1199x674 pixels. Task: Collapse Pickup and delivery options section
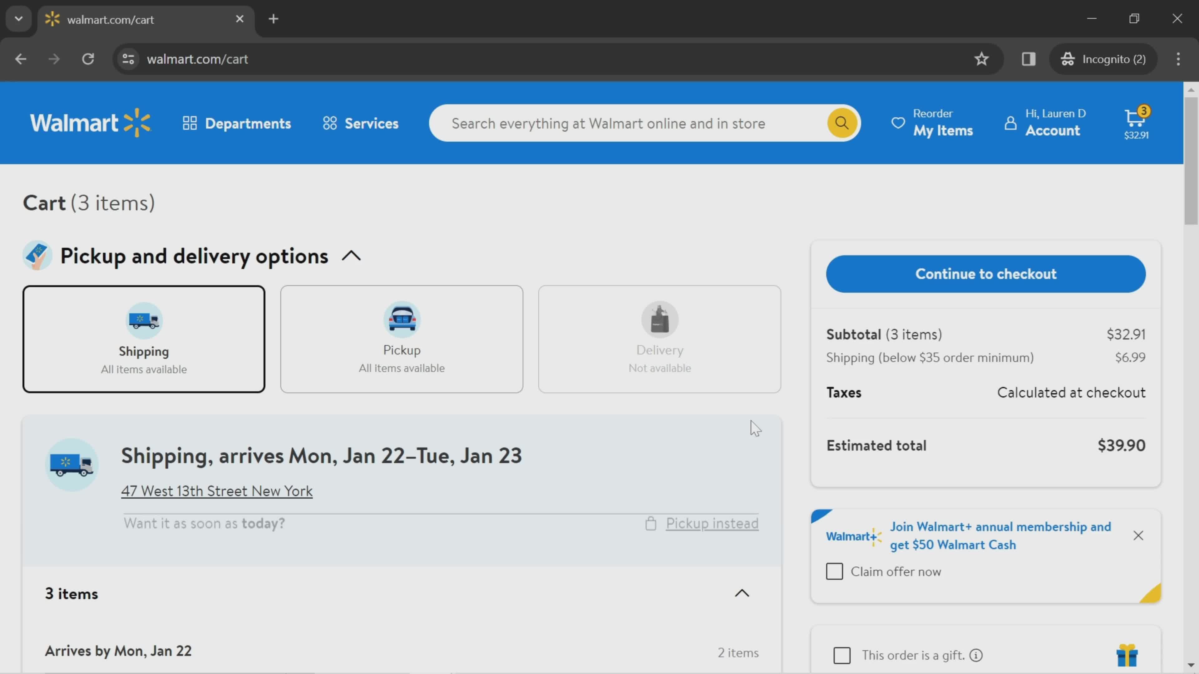[x=351, y=256]
